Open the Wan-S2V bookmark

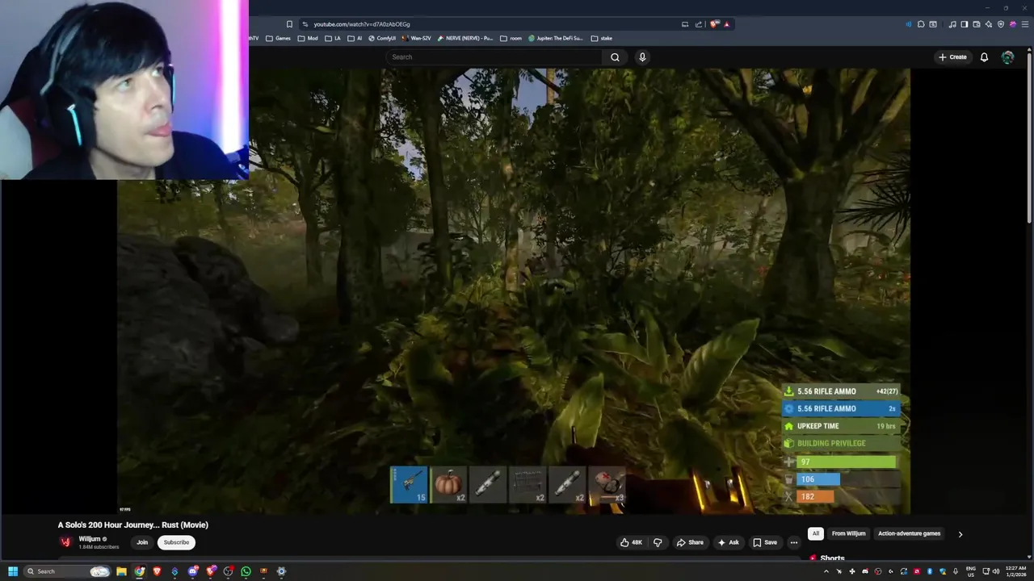pos(416,38)
